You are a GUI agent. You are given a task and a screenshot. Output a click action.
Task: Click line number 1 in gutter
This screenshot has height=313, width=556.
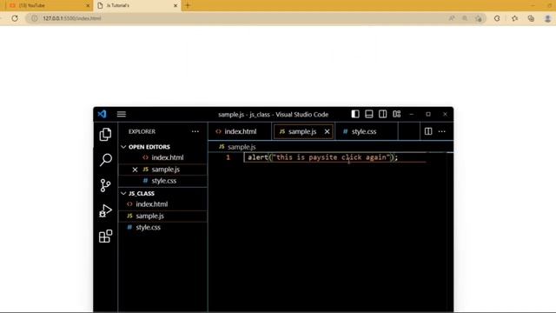click(x=228, y=157)
